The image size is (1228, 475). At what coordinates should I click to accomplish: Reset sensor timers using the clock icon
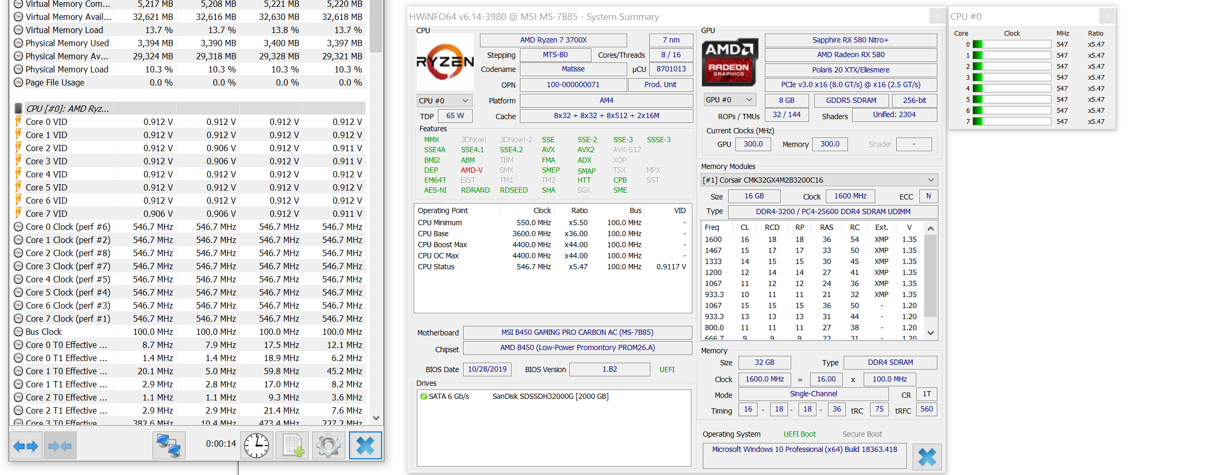point(256,445)
